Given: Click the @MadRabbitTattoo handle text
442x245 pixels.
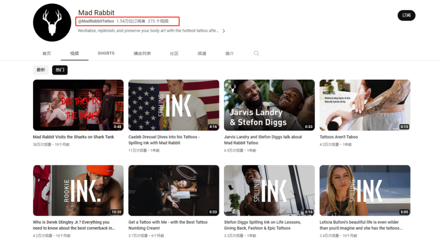Looking at the screenshot, I should 96,21.
